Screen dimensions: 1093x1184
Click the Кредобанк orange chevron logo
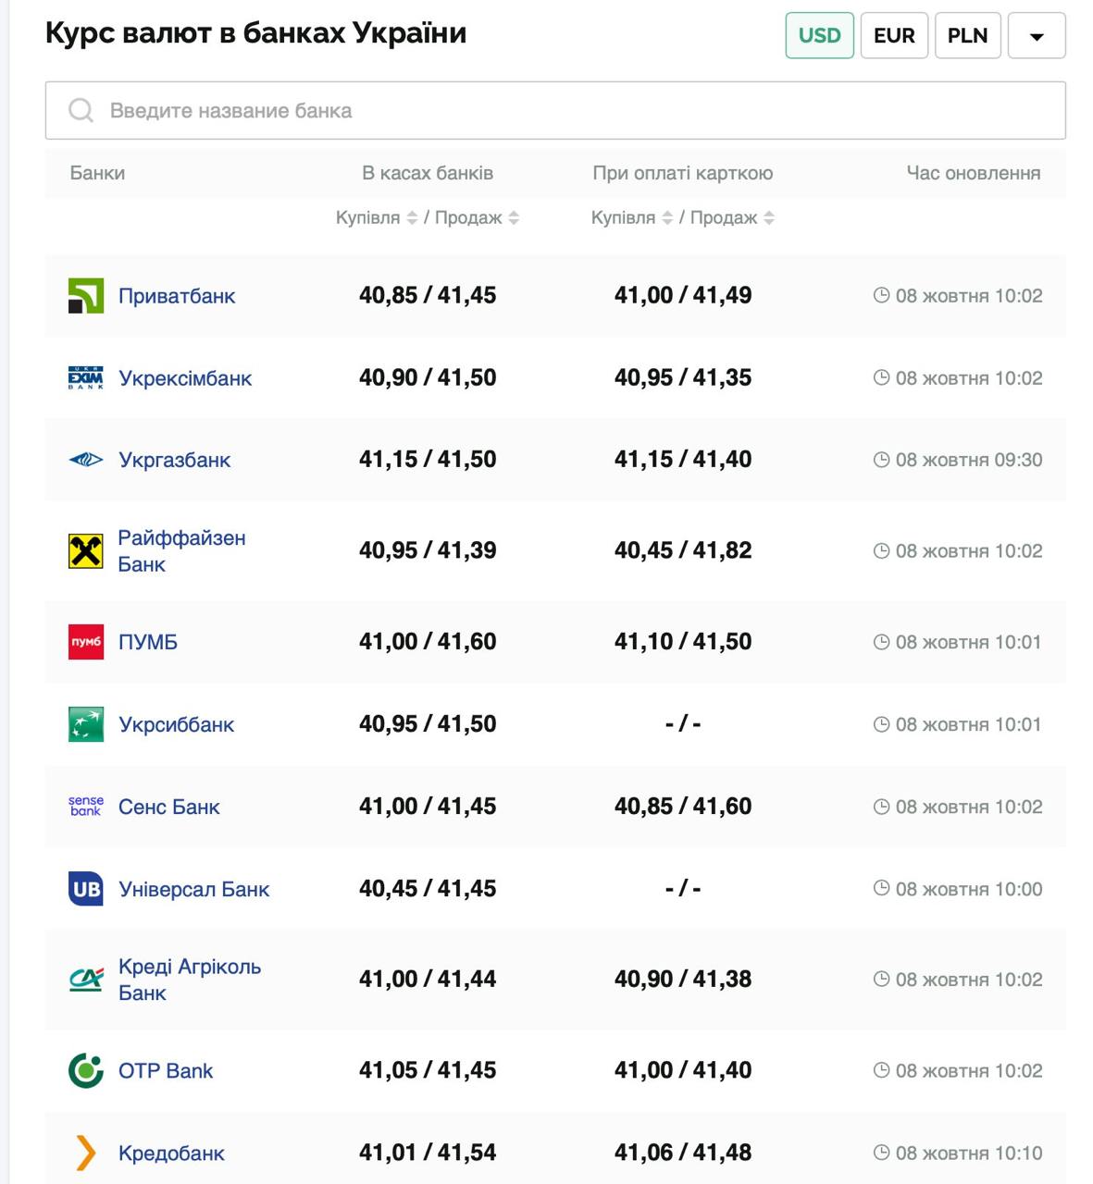pos(86,1153)
